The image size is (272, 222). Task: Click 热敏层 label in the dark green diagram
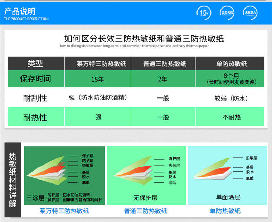(88, 166)
